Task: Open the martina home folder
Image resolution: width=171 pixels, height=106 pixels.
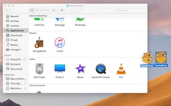Action: coord(16,26)
